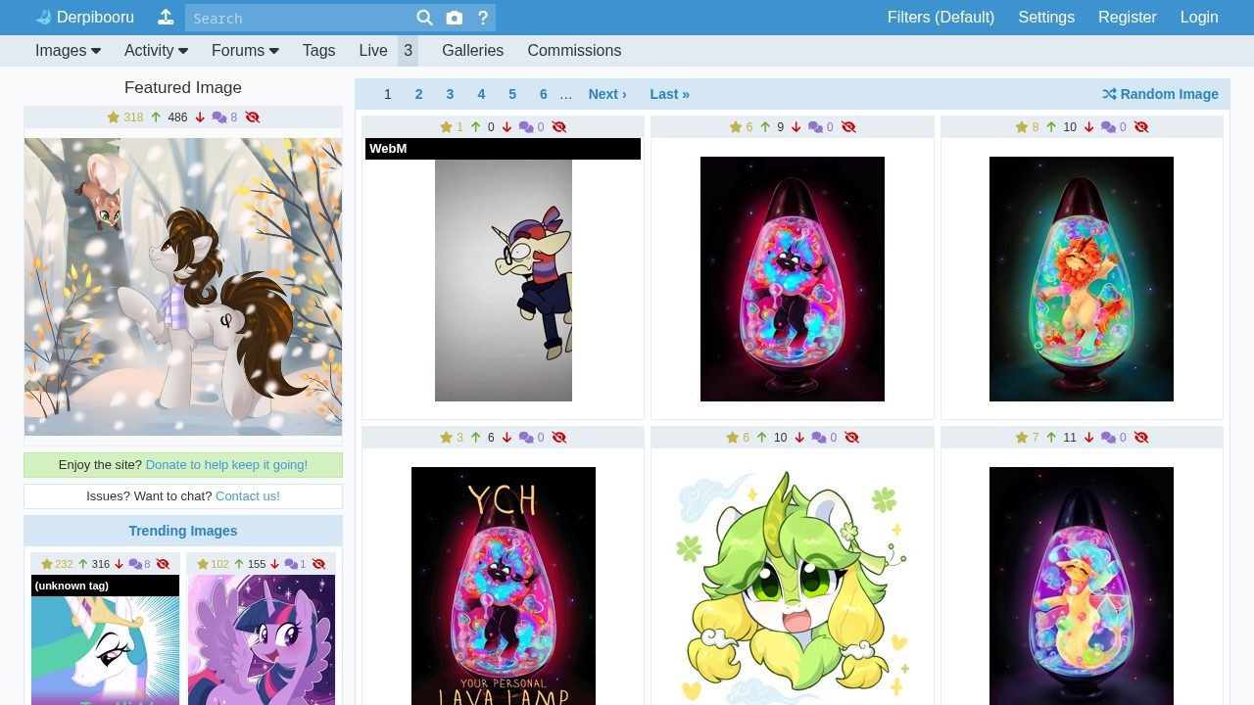Favorite the image with 7 stars
1254x705 pixels.
(1027, 438)
